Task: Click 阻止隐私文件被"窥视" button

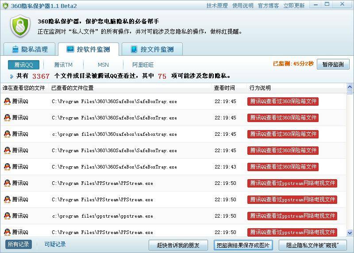Action: tap(313, 245)
